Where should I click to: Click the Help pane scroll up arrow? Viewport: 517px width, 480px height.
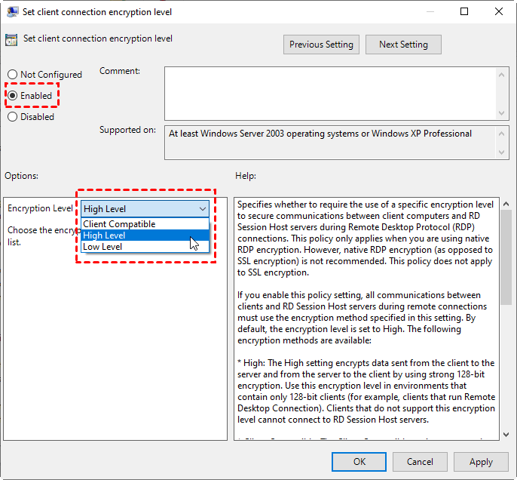pyautogui.click(x=506, y=204)
